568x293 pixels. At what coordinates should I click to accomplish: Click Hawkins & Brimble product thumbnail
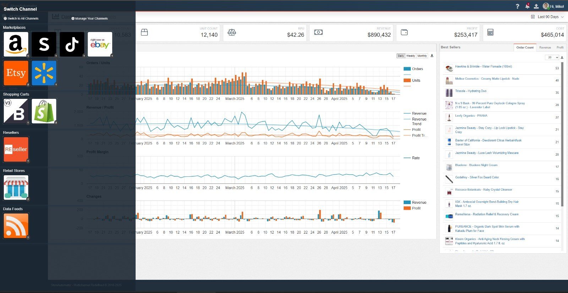(x=449, y=68)
